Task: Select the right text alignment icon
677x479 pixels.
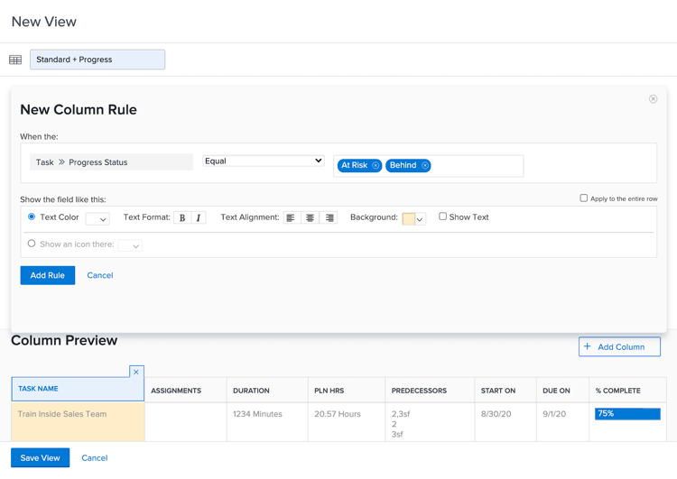Action: coord(329,218)
